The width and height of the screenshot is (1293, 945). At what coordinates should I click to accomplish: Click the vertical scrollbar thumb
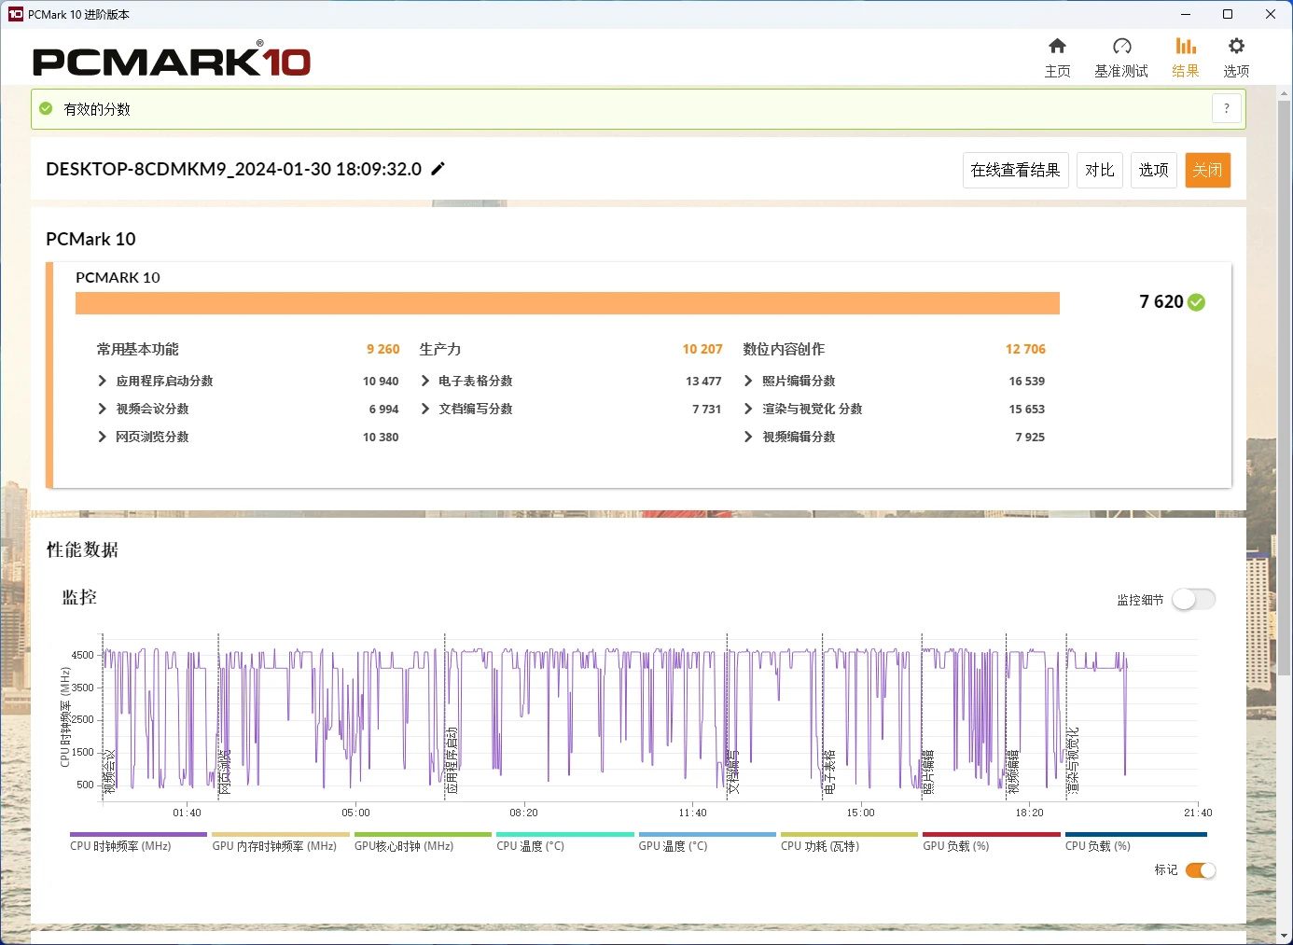(x=1285, y=388)
